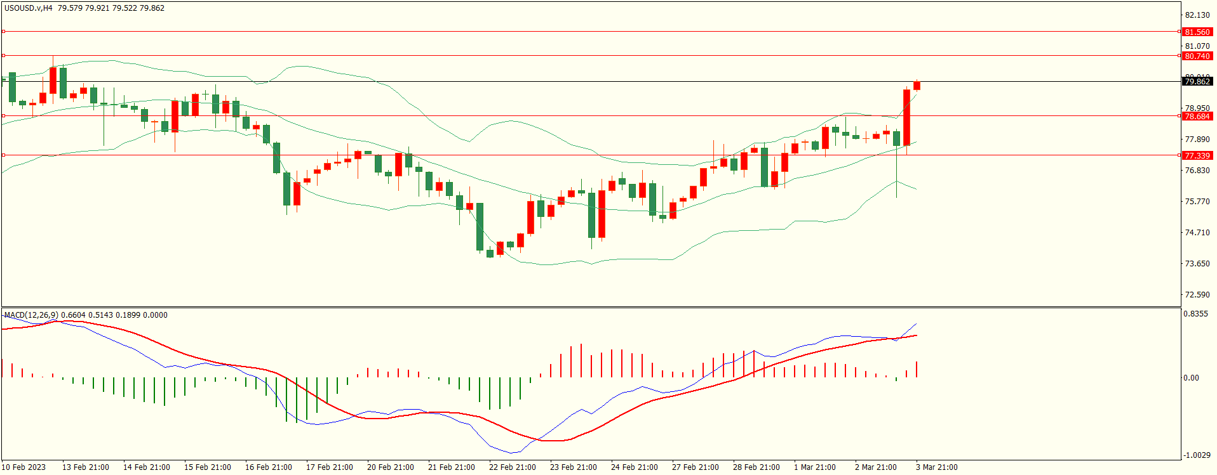Image resolution: width=1217 pixels, height=475 pixels.
Task: Select left handle of 77.339 red line
Action: 4,155
